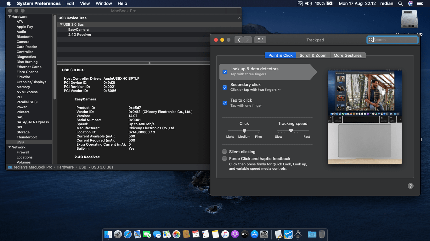Click Spotlight magnifier in menu bar
Image resolution: width=430 pixels, height=241 pixels.
400,3
